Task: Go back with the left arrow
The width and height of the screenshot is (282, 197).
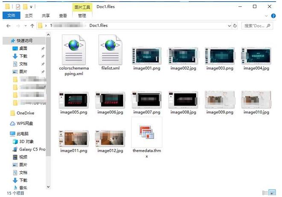Action: pyautogui.click(x=8, y=26)
